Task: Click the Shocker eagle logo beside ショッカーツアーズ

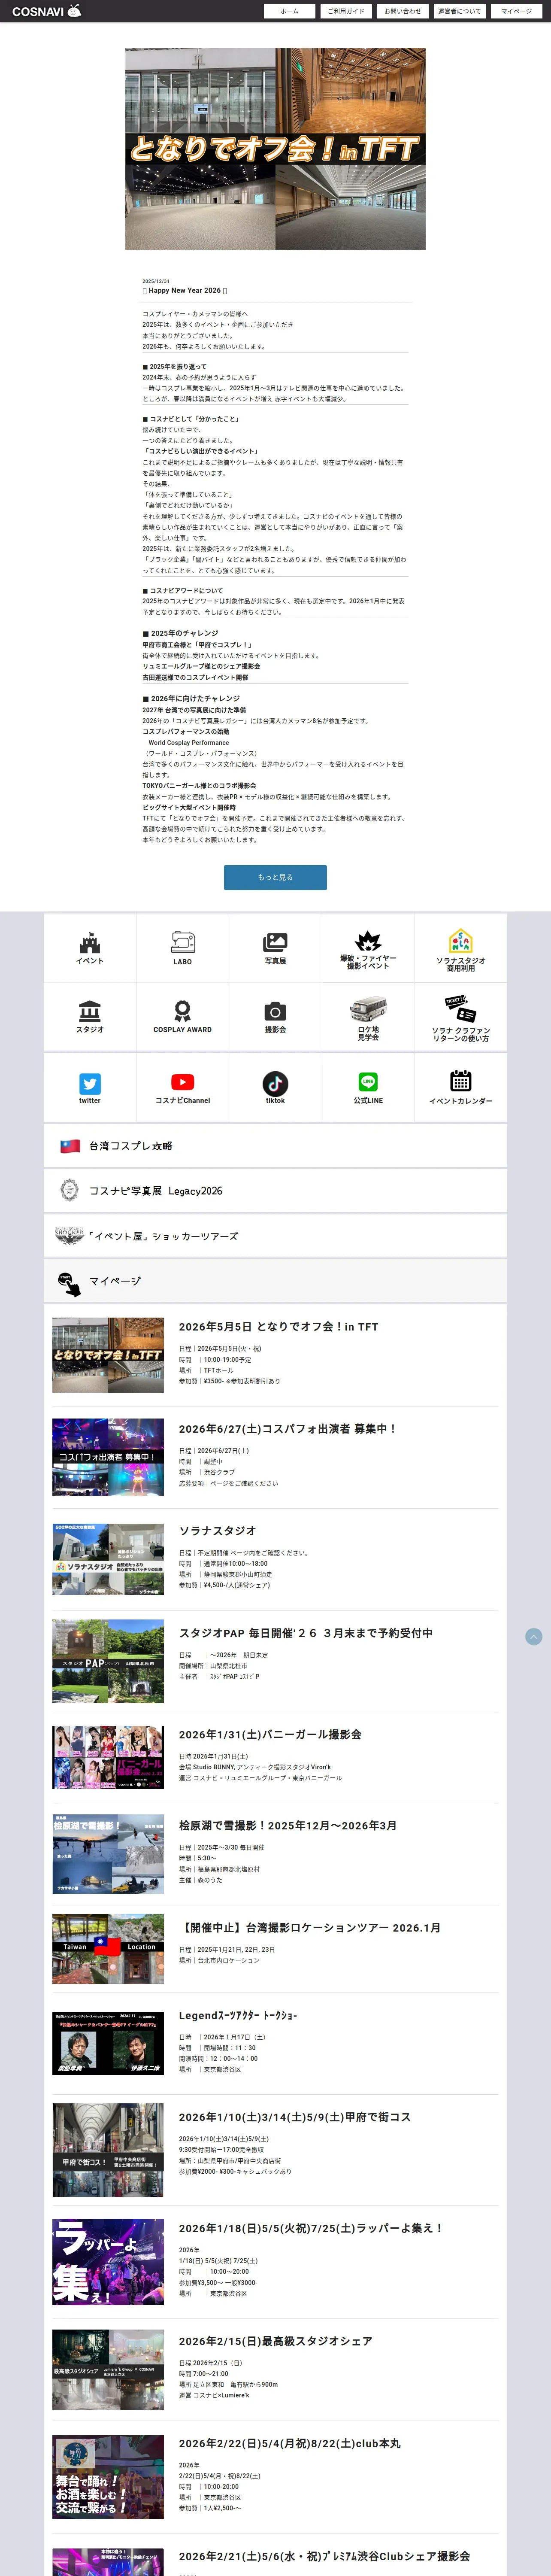Action: point(69,1236)
